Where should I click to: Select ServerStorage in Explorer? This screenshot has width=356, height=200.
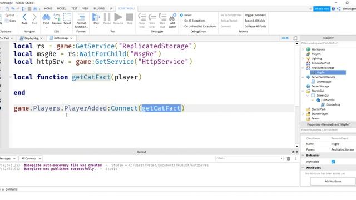(x=320, y=86)
